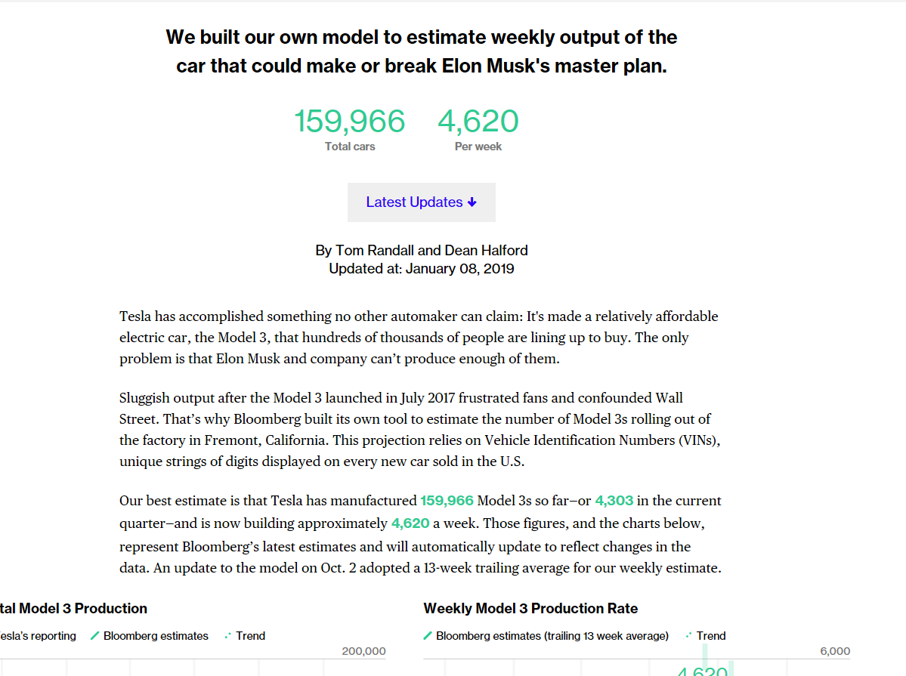The image size is (906, 676).
Task: Select the trailing 13 week average line icon
Action: pyautogui.click(x=428, y=635)
